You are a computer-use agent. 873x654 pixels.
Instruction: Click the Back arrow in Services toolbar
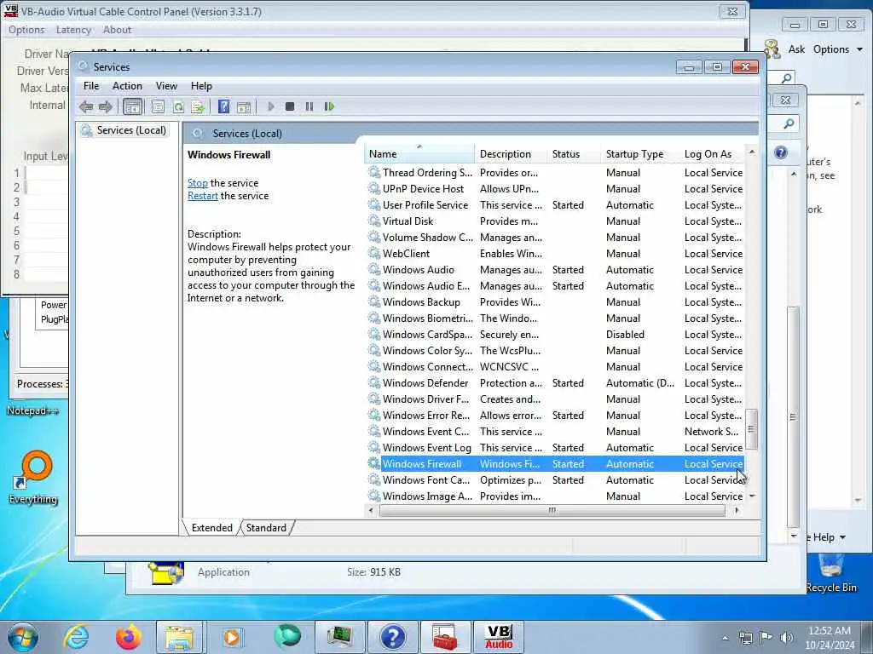(x=86, y=106)
